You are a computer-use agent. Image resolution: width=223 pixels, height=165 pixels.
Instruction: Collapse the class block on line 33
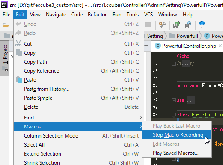(174, 115)
